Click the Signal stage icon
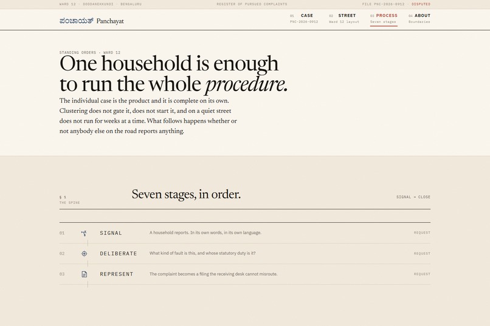This screenshot has height=326, width=490. pos(84,233)
